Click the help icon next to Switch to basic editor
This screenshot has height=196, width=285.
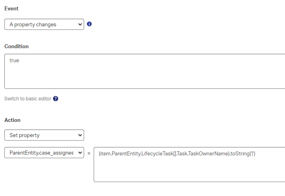[x=55, y=99]
